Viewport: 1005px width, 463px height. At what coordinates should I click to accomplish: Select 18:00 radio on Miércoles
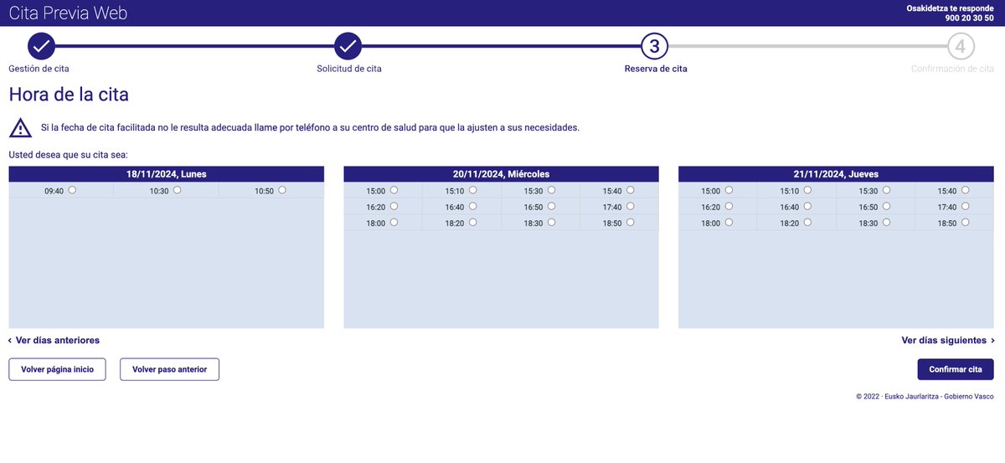coord(394,222)
